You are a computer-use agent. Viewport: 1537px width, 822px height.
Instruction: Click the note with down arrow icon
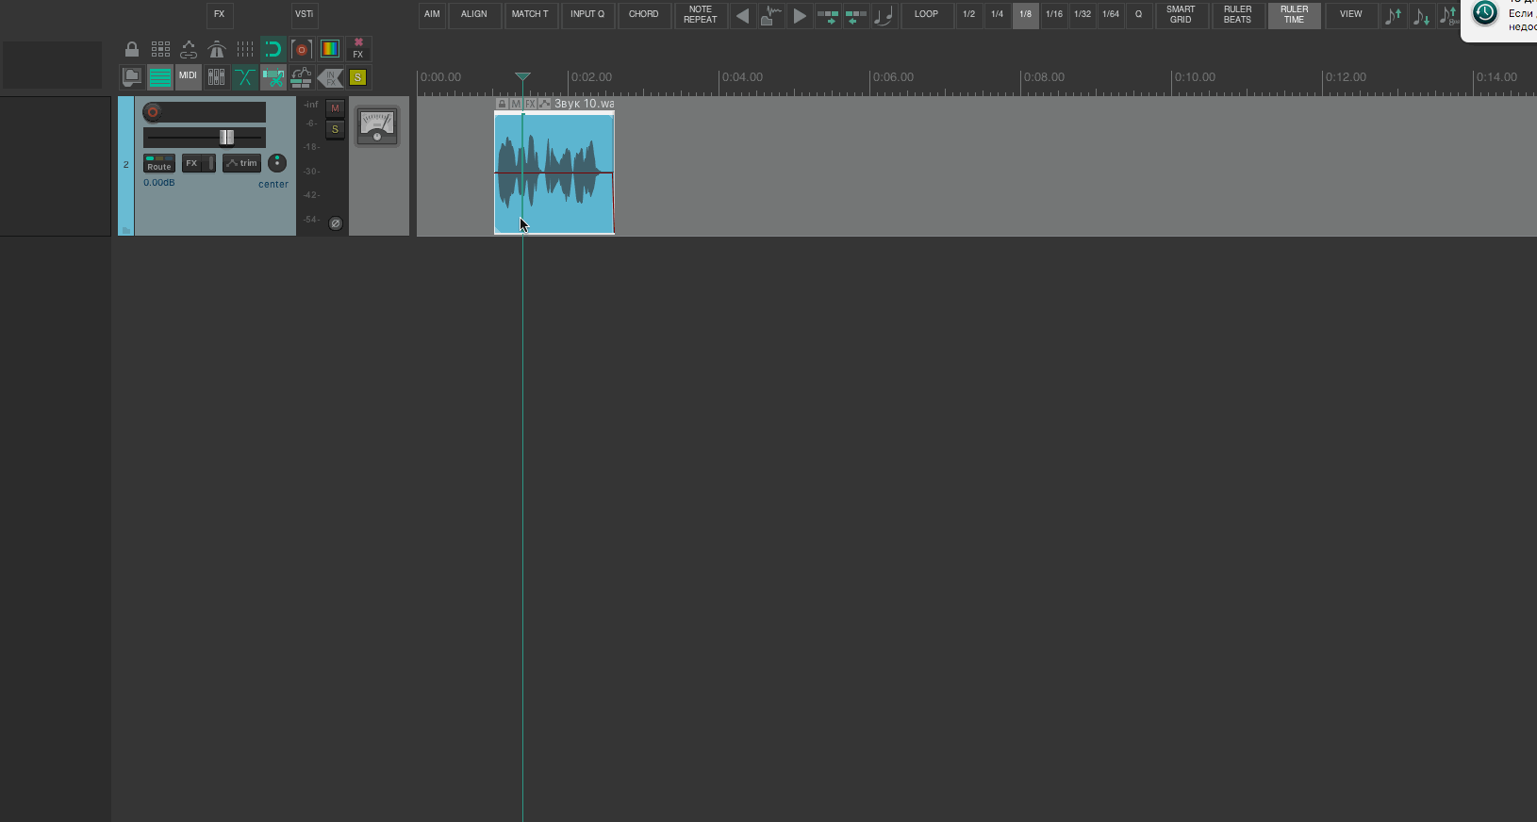[1422, 15]
